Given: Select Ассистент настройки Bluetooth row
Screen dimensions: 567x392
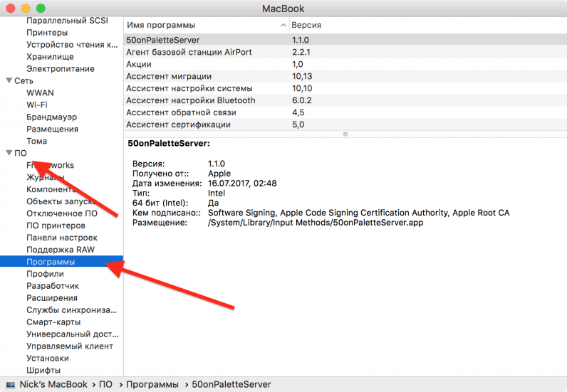Looking at the screenshot, I should pyautogui.click(x=345, y=100).
